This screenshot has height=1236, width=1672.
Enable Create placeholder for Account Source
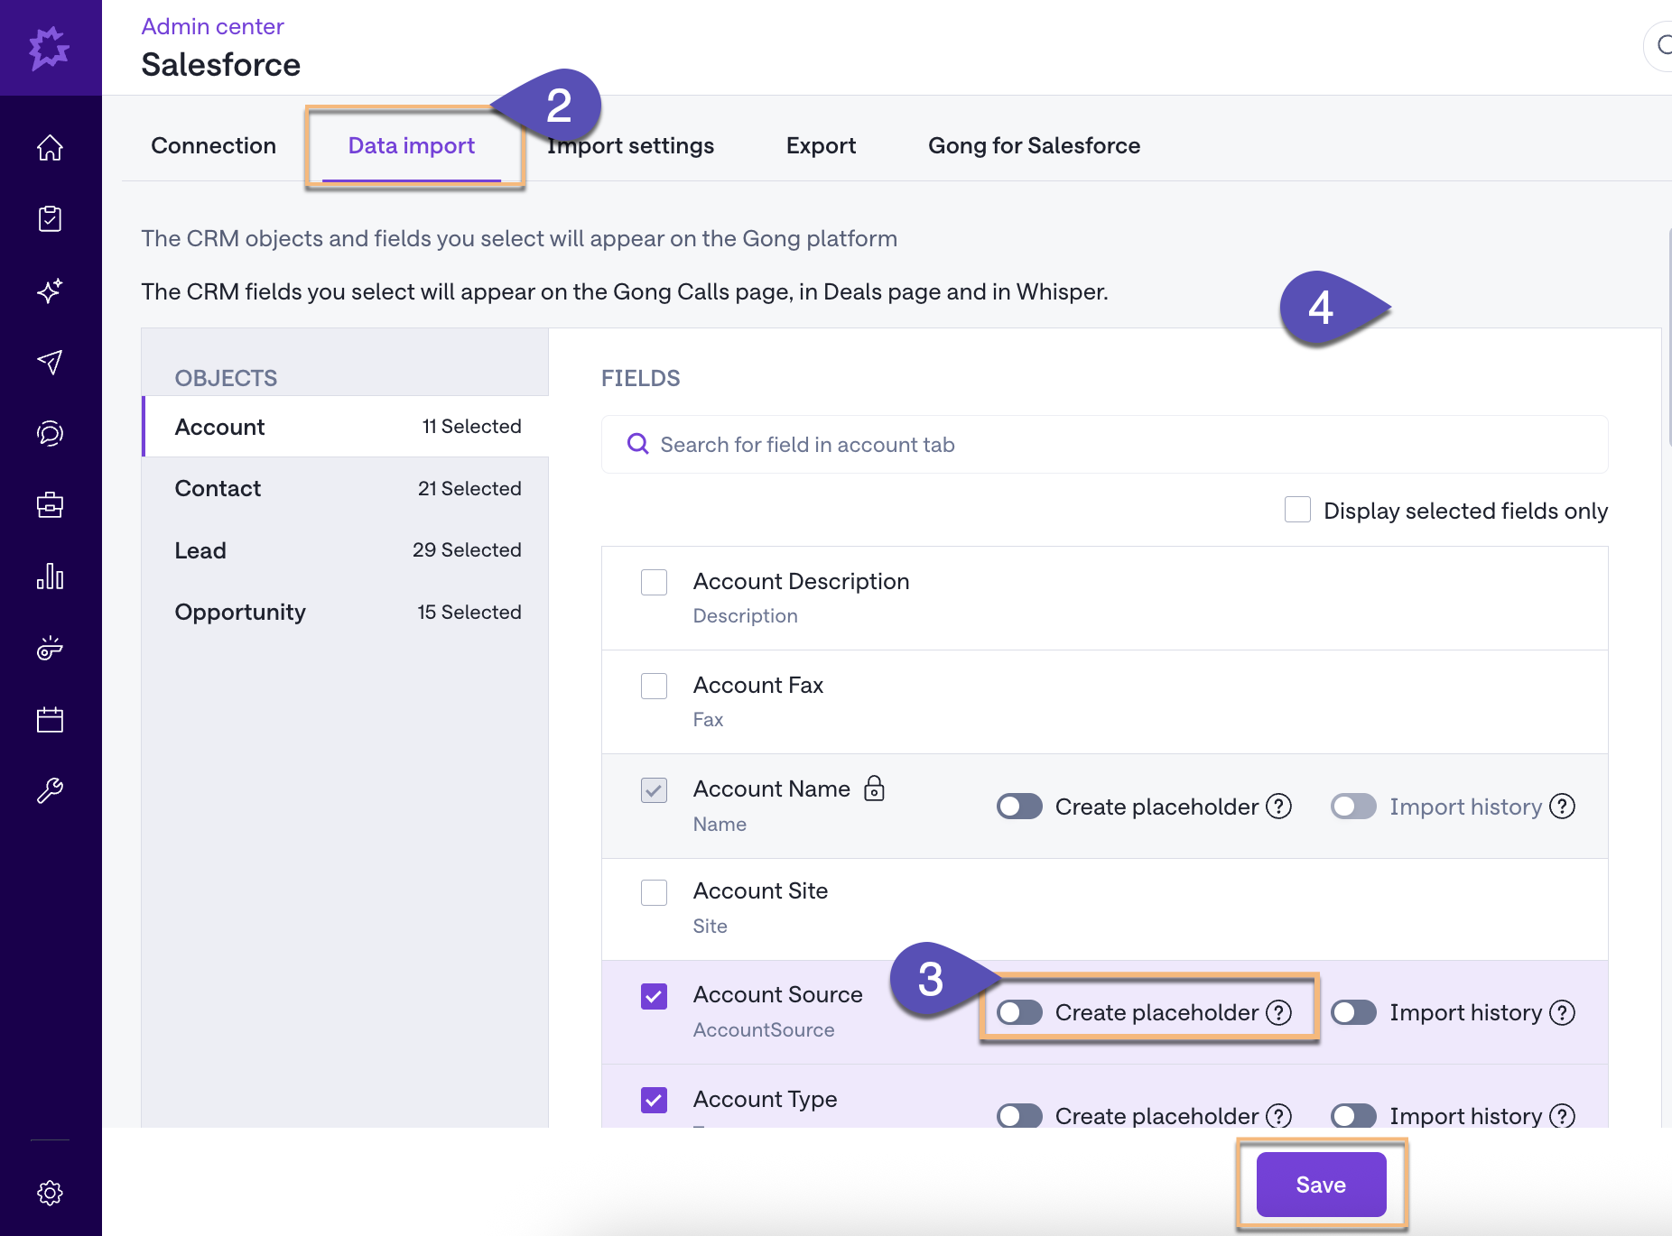pyautogui.click(x=1019, y=1012)
